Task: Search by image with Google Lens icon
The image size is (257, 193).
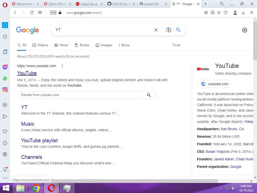Action: [x=168, y=30]
